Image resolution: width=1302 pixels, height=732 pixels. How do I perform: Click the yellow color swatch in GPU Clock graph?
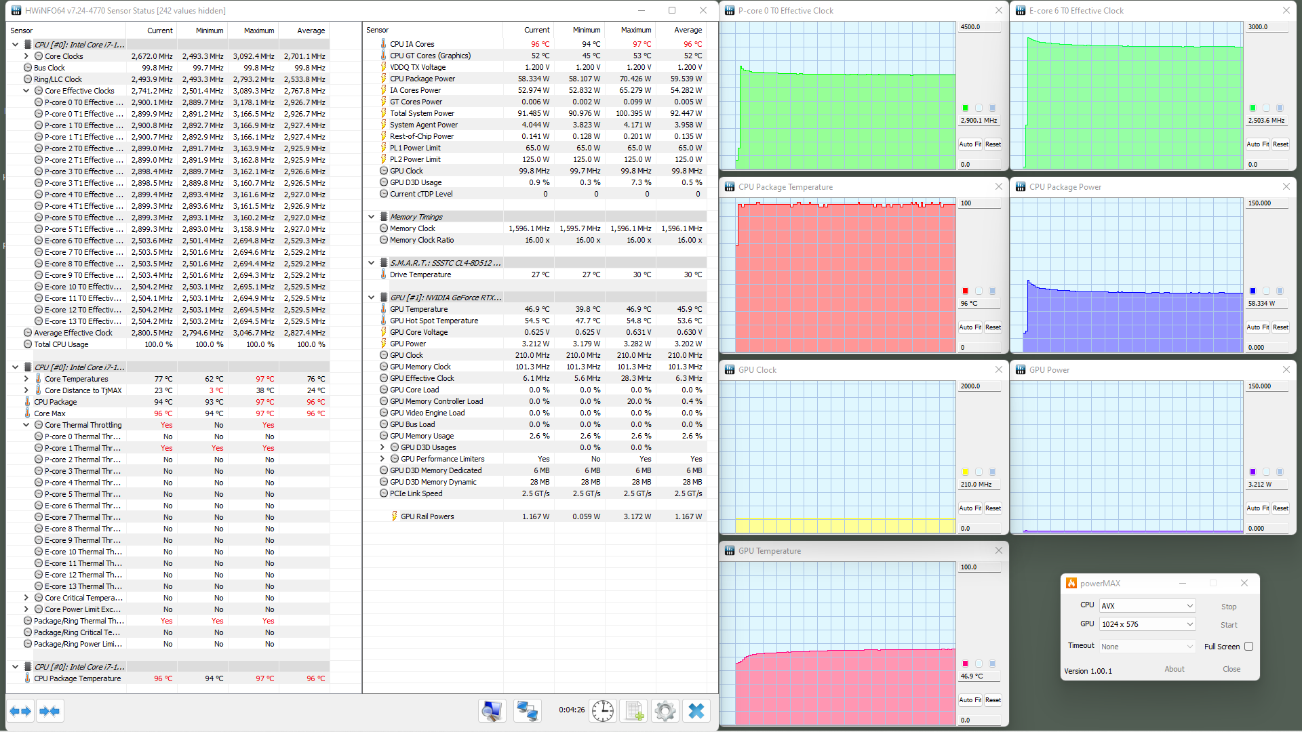click(965, 472)
